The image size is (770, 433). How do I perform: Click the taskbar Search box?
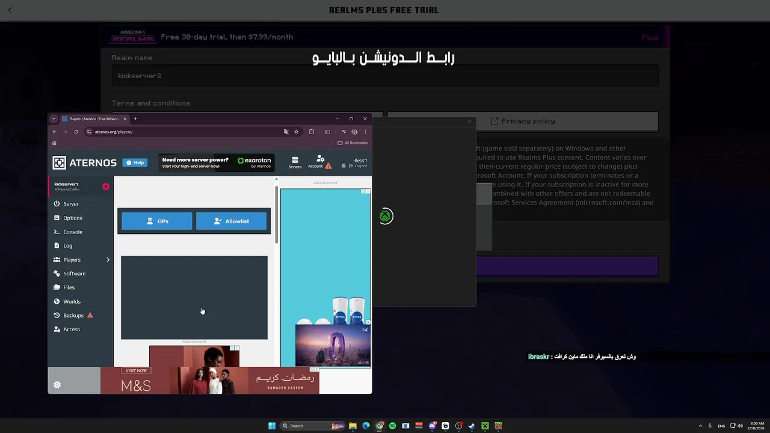tap(313, 426)
